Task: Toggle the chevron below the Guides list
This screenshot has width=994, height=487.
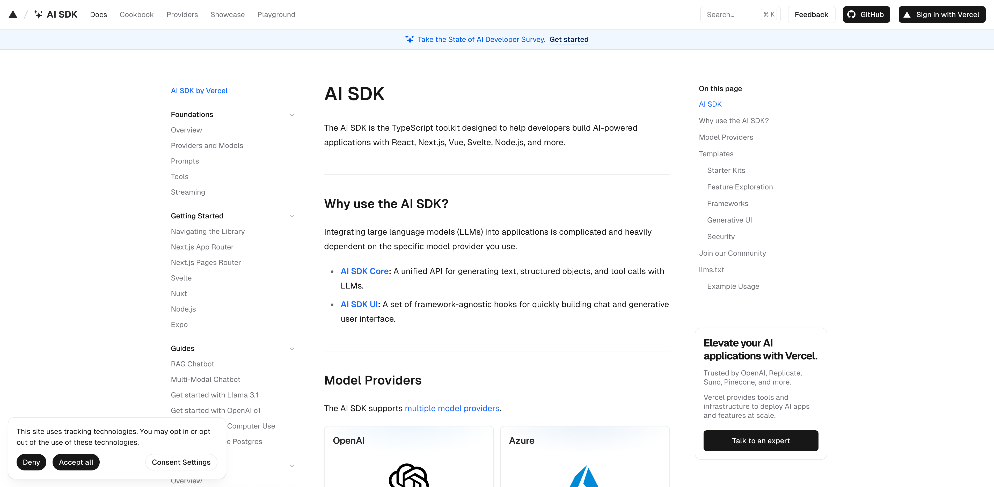Action: (292, 466)
